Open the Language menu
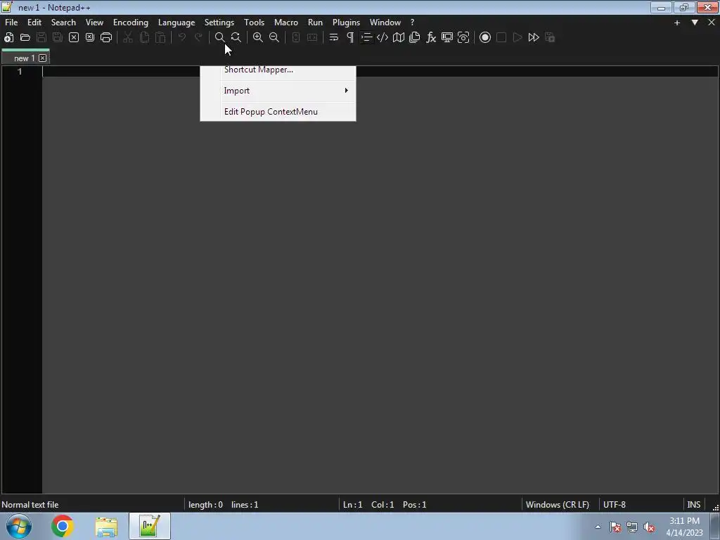This screenshot has height=540, width=720. (x=176, y=22)
